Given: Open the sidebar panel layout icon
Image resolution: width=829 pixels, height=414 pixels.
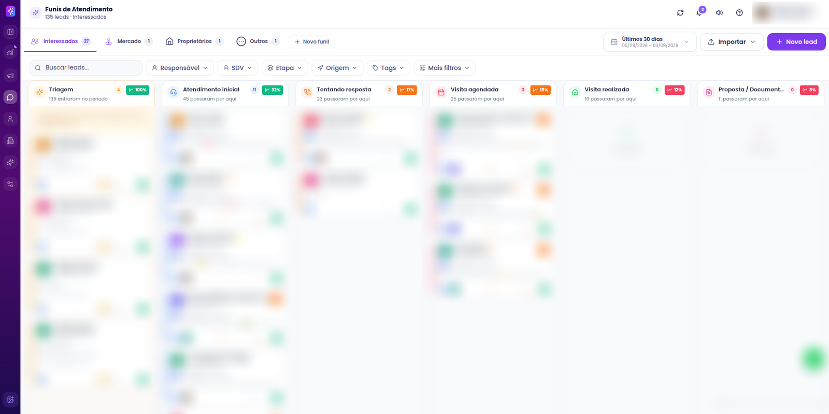Looking at the screenshot, I should click(10, 32).
